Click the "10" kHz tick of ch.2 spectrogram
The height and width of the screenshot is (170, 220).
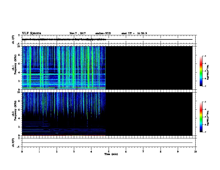pyautogui.click(x=19, y=92)
